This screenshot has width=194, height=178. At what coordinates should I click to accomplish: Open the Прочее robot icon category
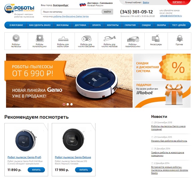(179, 38)
